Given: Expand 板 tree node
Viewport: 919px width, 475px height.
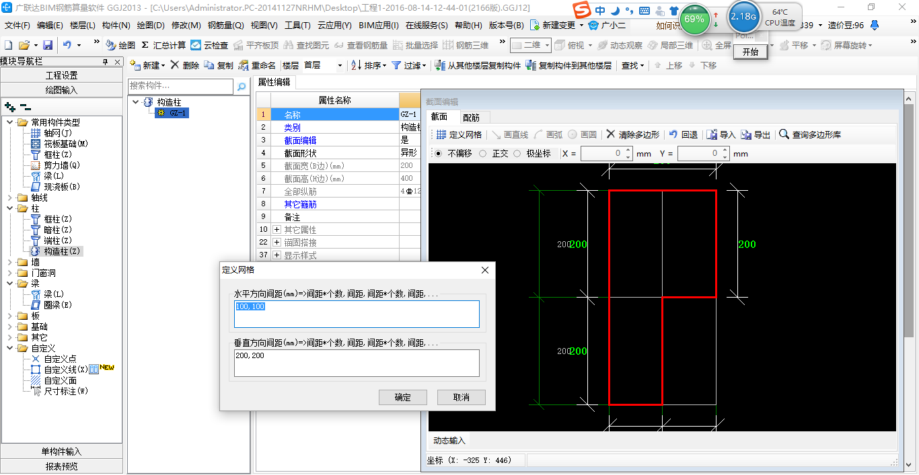Looking at the screenshot, I should coord(10,316).
